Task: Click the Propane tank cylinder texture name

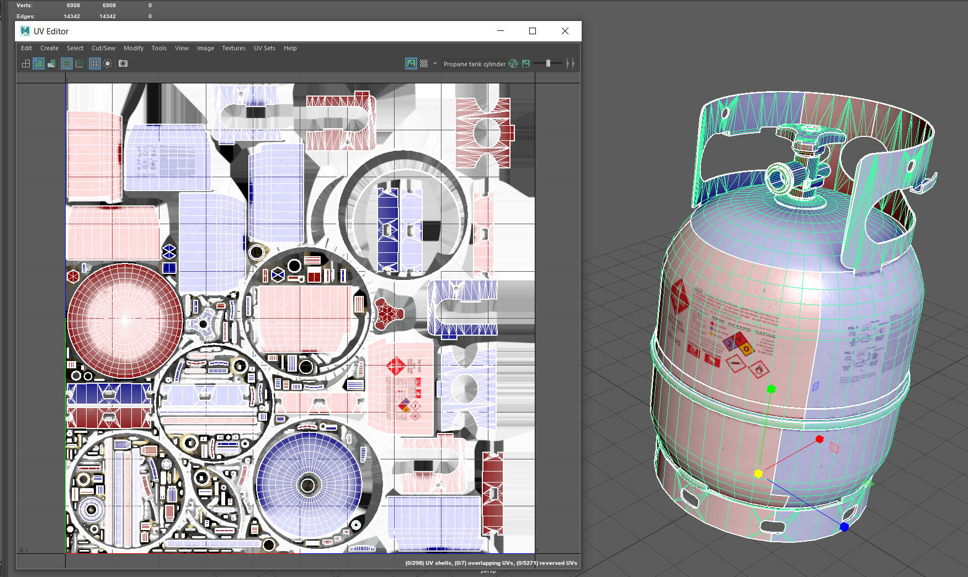Action: click(x=474, y=64)
